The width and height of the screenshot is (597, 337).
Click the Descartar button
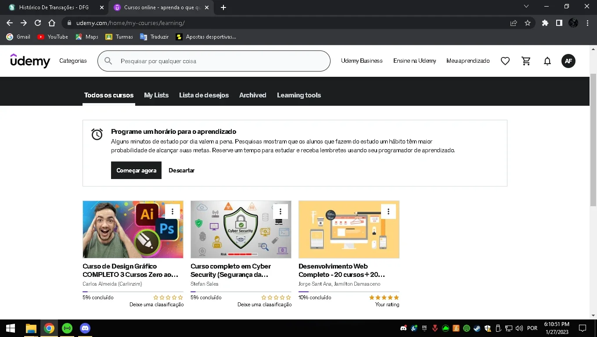pos(181,170)
